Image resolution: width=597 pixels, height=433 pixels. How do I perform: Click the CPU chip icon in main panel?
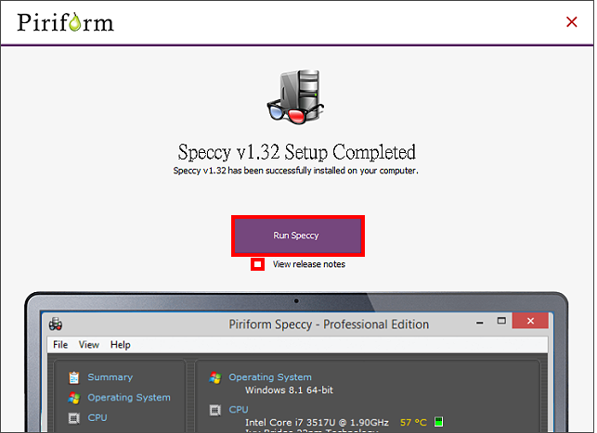(215, 410)
